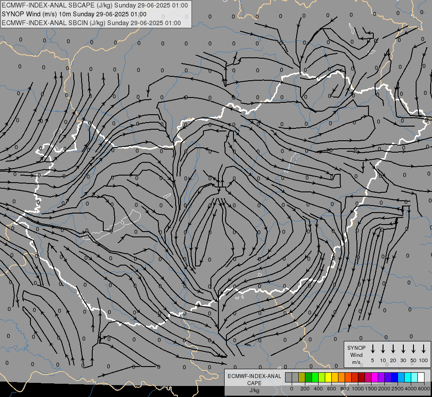Click the SYNOP Wind m/s legend title

tap(356, 355)
